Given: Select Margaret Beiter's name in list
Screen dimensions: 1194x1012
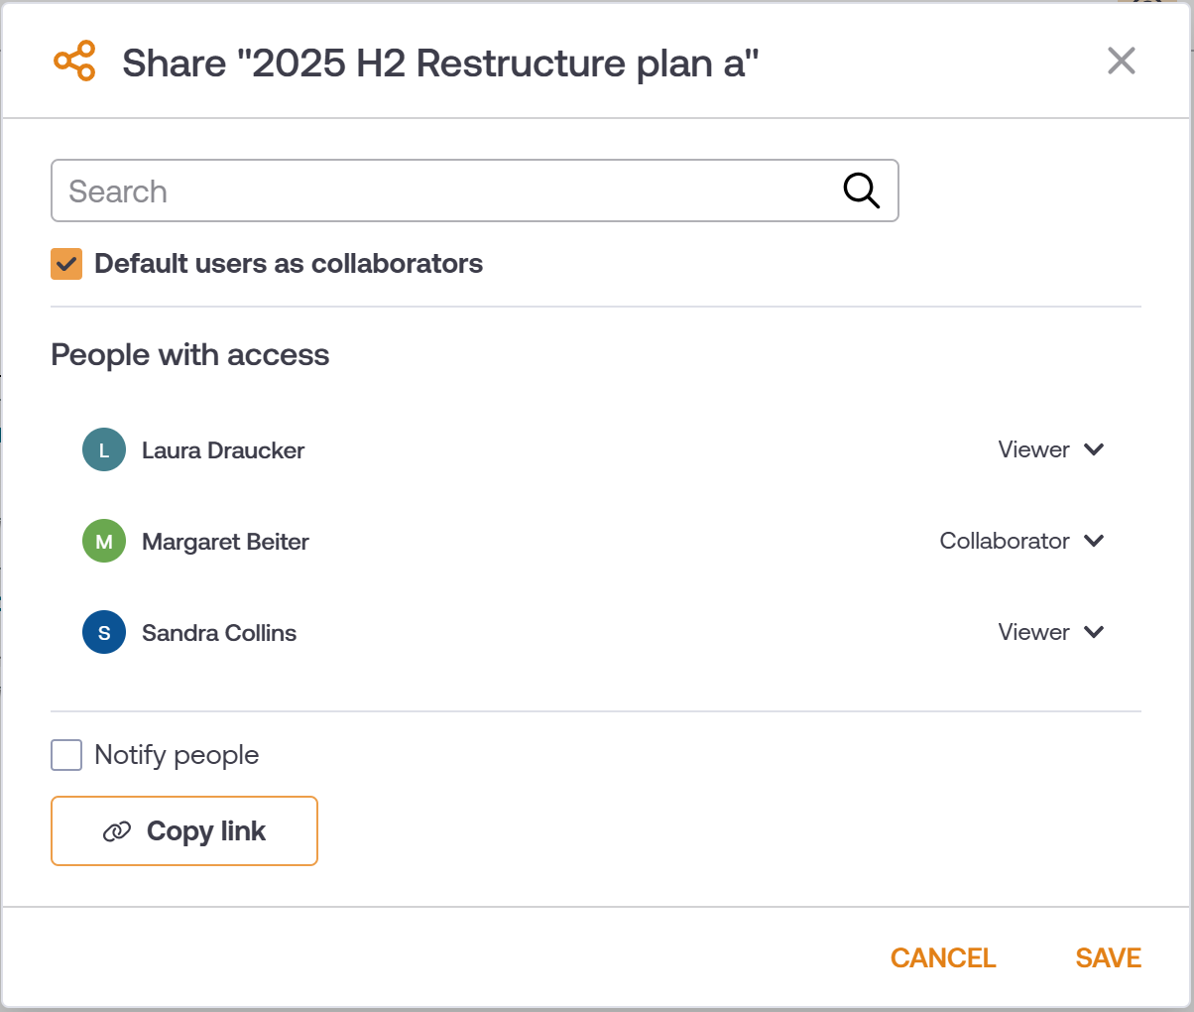Looking at the screenshot, I should (225, 542).
